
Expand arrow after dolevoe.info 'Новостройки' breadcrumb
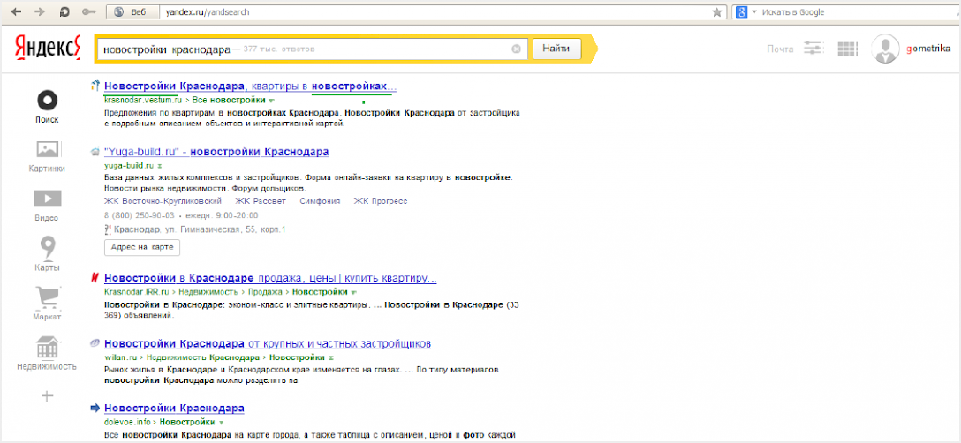coord(222,423)
